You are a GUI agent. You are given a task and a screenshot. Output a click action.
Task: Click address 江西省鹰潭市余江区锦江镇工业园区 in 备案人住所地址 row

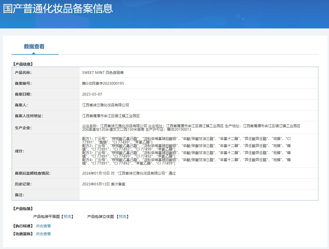(x=111, y=116)
